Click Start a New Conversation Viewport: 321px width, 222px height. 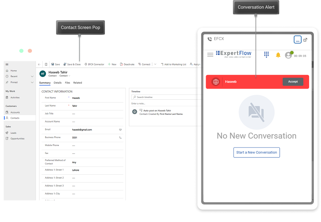256,152
